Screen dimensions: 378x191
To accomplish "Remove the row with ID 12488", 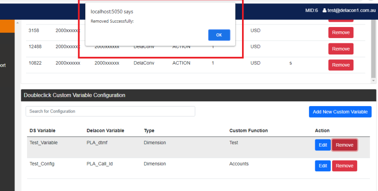I will [340, 49].
